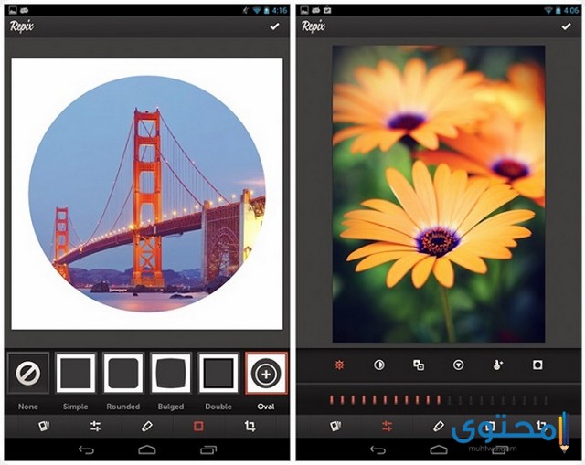
Task: Open adjustments sliders tab on right screen
Action: click(x=388, y=426)
